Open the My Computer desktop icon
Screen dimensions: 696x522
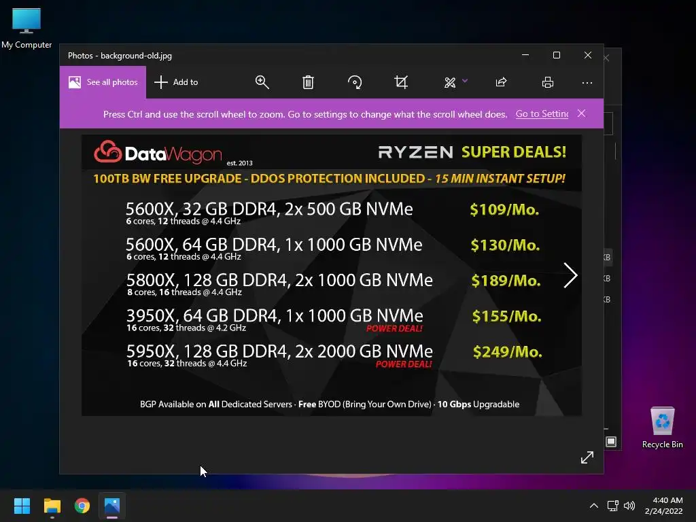(27, 29)
